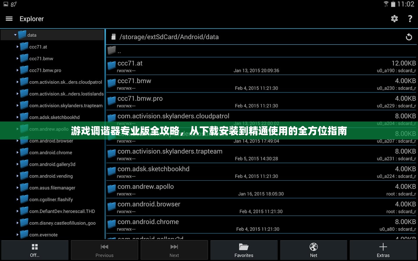The width and height of the screenshot is (418, 261).
Task: Tap the Off... grid icon
Action: pyautogui.click(x=35, y=250)
